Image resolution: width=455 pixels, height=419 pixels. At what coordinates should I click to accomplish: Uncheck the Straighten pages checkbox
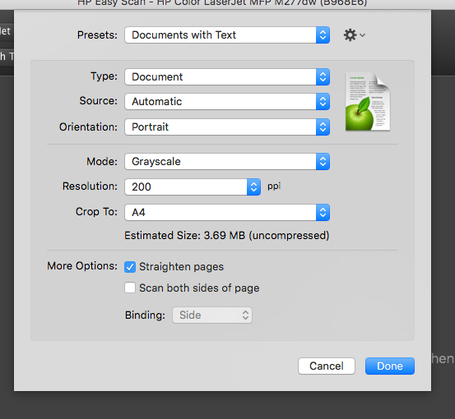coord(130,267)
